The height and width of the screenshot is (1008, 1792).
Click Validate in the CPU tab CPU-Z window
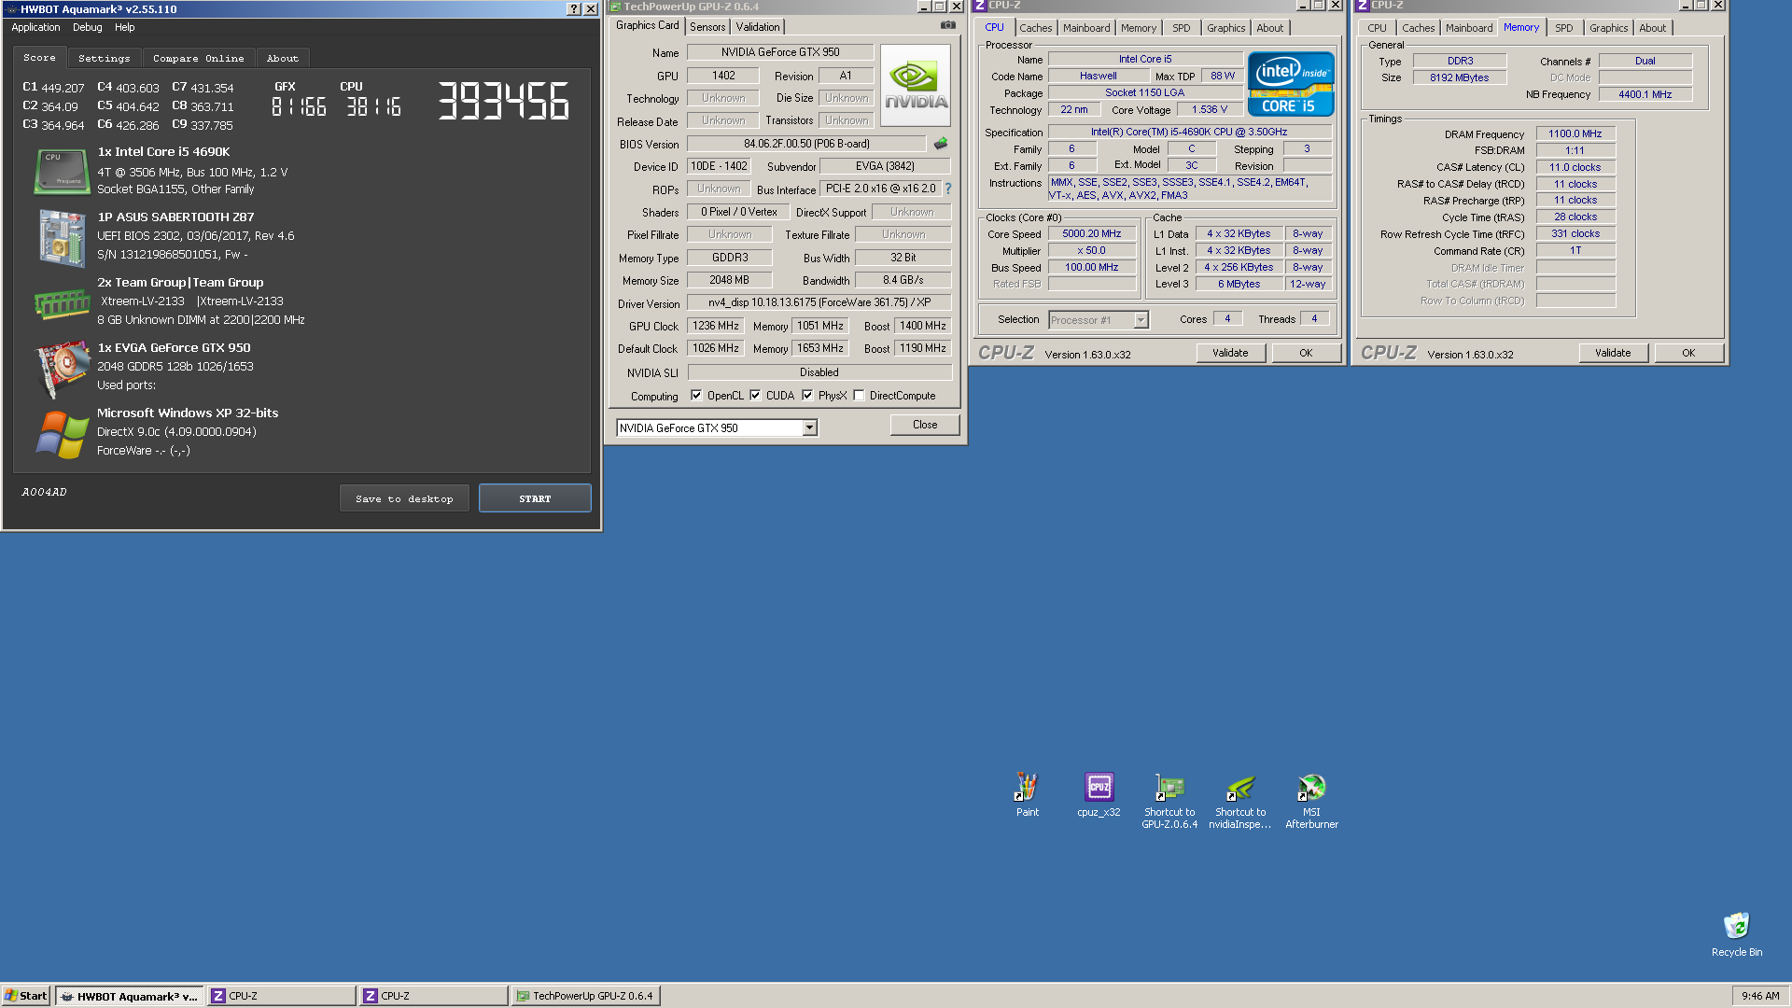click(1230, 353)
